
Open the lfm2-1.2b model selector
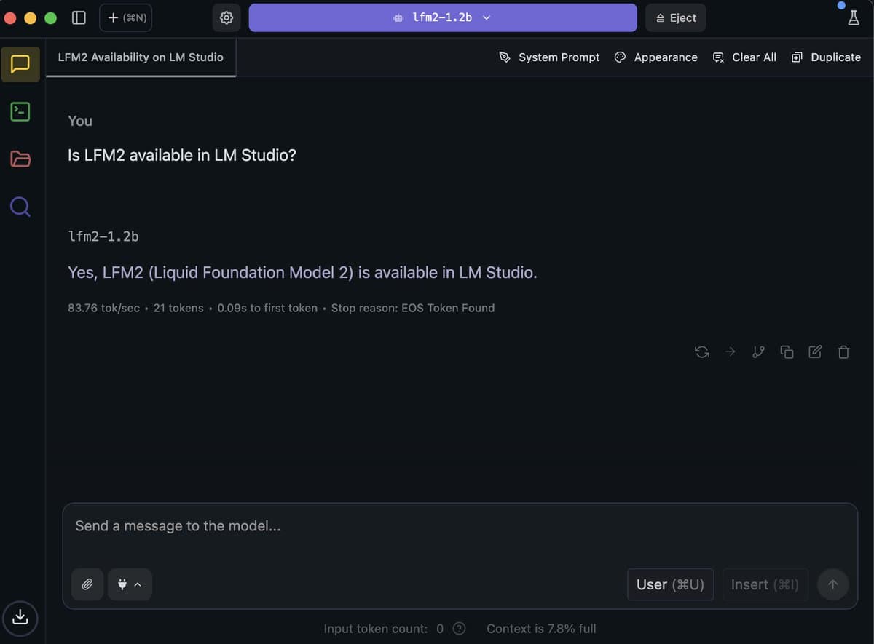point(443,17)
